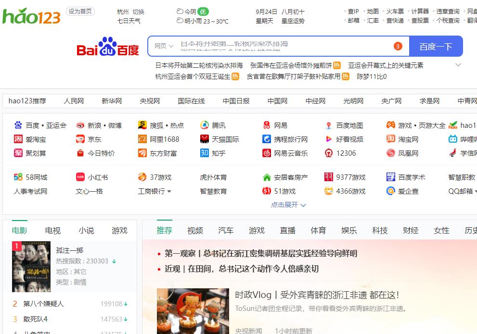Image resolution: width=477 pixels, height=334 pixels.
Task: Expand the hot searches list chevron
Action: [458, 65]
